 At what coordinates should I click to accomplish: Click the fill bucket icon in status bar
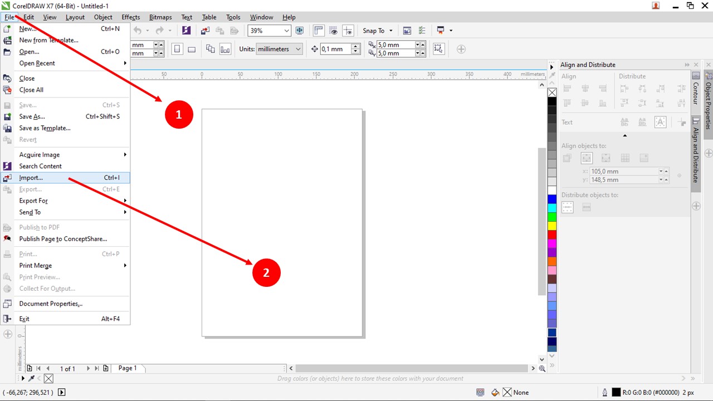pos(495,393)
